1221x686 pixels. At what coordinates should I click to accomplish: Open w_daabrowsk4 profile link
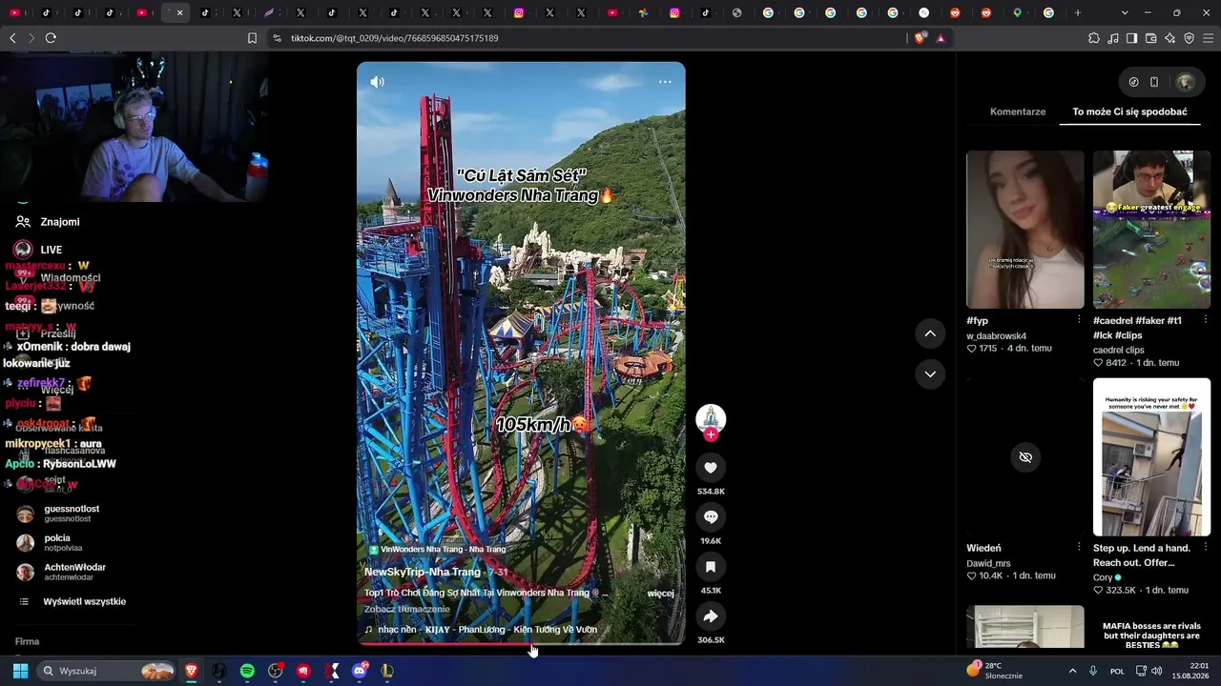click(996, 335)
